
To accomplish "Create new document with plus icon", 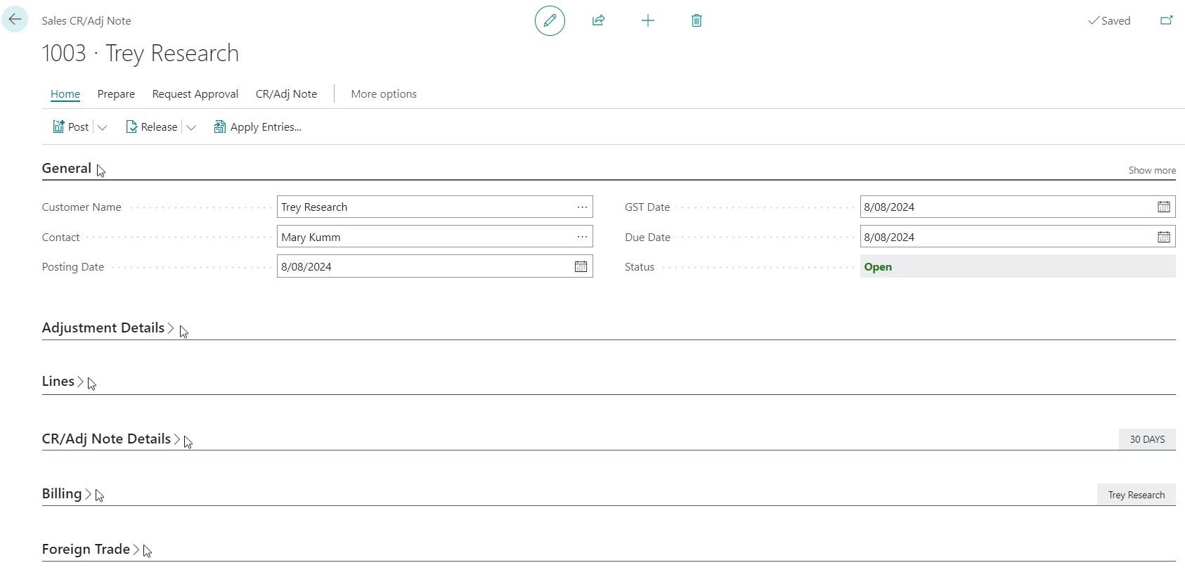I will coord(648,20).
